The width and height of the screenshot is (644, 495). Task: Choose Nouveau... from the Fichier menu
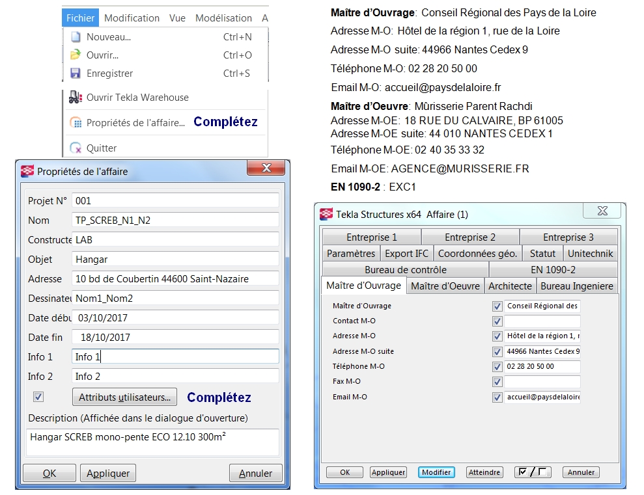coord(166,37)
